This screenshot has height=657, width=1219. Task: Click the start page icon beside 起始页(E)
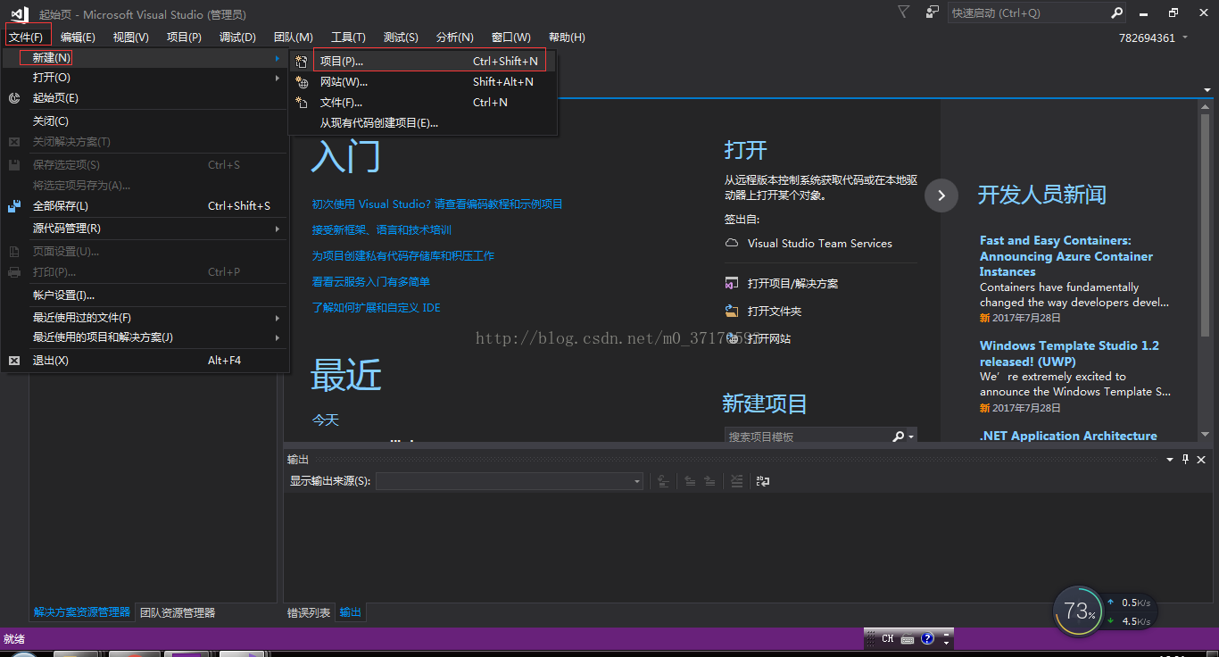coord(14,98)
